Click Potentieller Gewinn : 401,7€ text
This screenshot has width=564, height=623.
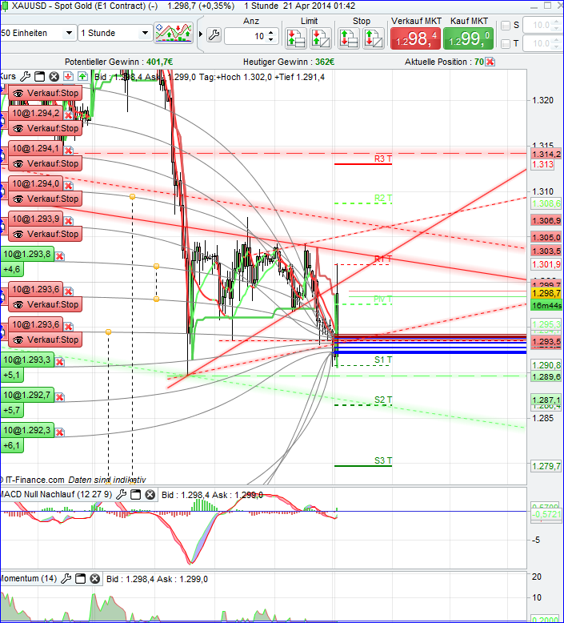(118, 62)
